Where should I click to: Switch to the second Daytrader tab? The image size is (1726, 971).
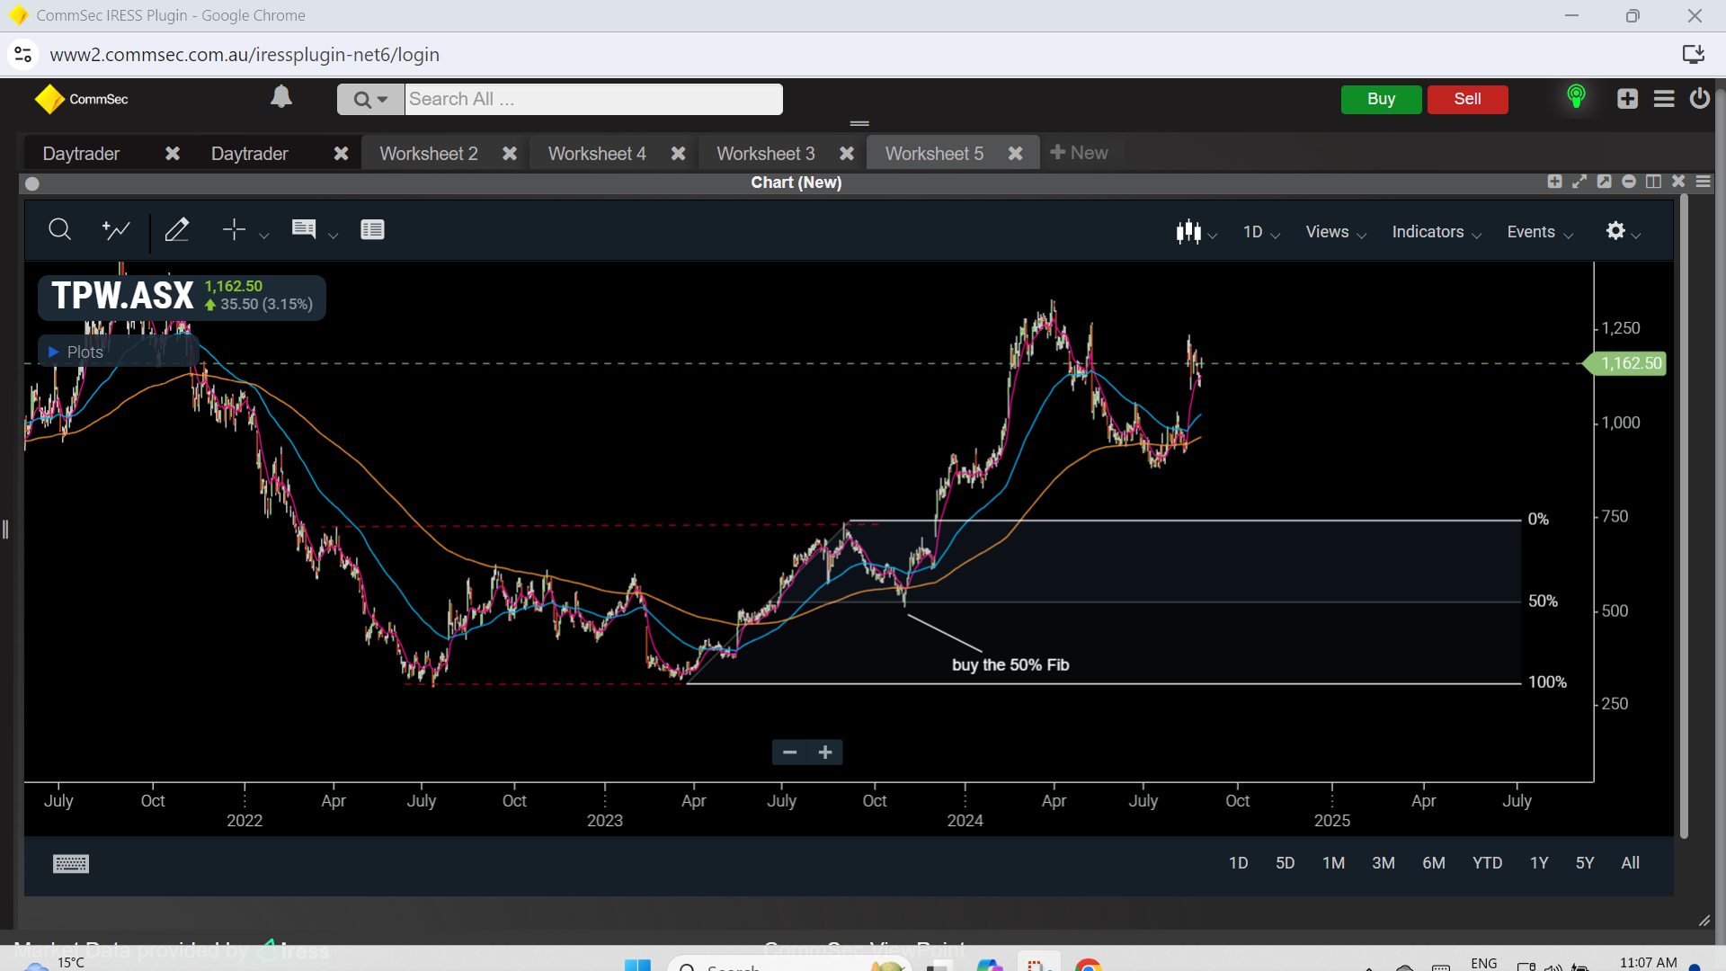click(x=250, y=154)
